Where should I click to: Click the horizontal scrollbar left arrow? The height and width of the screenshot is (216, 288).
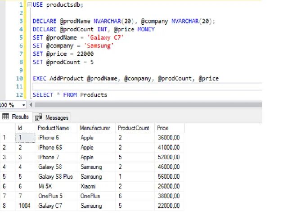click(x=31, y=105)
